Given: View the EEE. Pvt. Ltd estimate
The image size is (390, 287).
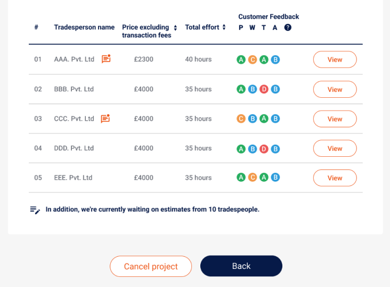Looking at the screenshot, I should 335,178.
